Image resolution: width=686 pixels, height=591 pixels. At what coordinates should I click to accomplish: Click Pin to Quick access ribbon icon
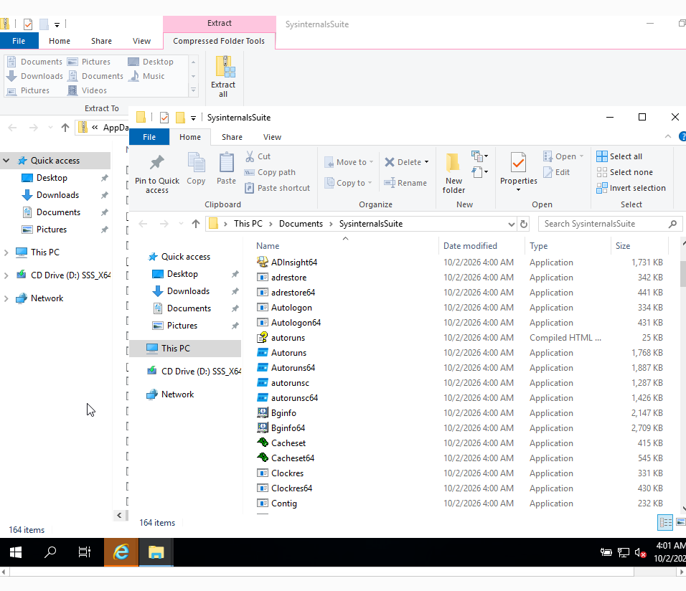(x=156, y=174)
